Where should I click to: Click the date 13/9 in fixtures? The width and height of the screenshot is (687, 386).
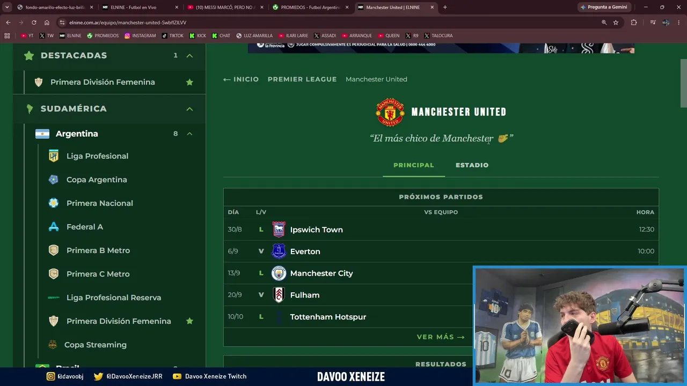point(233,273)
